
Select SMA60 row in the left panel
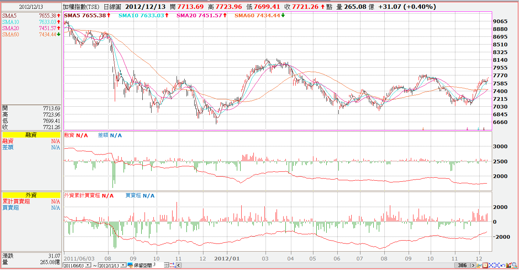coord(31,35)
